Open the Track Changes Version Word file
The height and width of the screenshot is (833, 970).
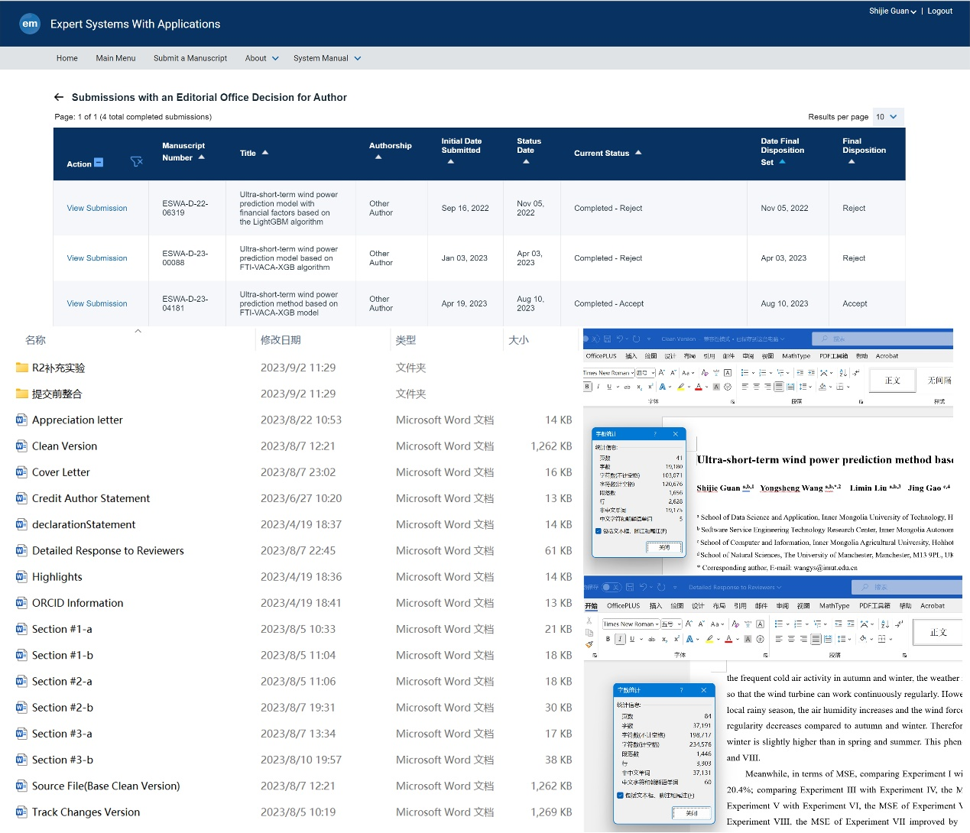(x=86, y=812)
